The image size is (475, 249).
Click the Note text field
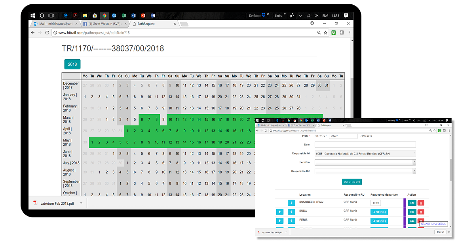[x=365, y=145]
